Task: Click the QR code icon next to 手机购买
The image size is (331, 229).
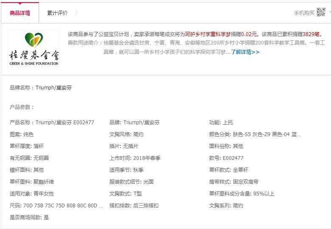Action: 321,12
